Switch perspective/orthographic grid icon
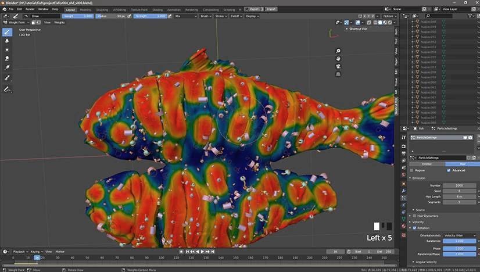This screenshot has width=480, height=272. point(338,74)
